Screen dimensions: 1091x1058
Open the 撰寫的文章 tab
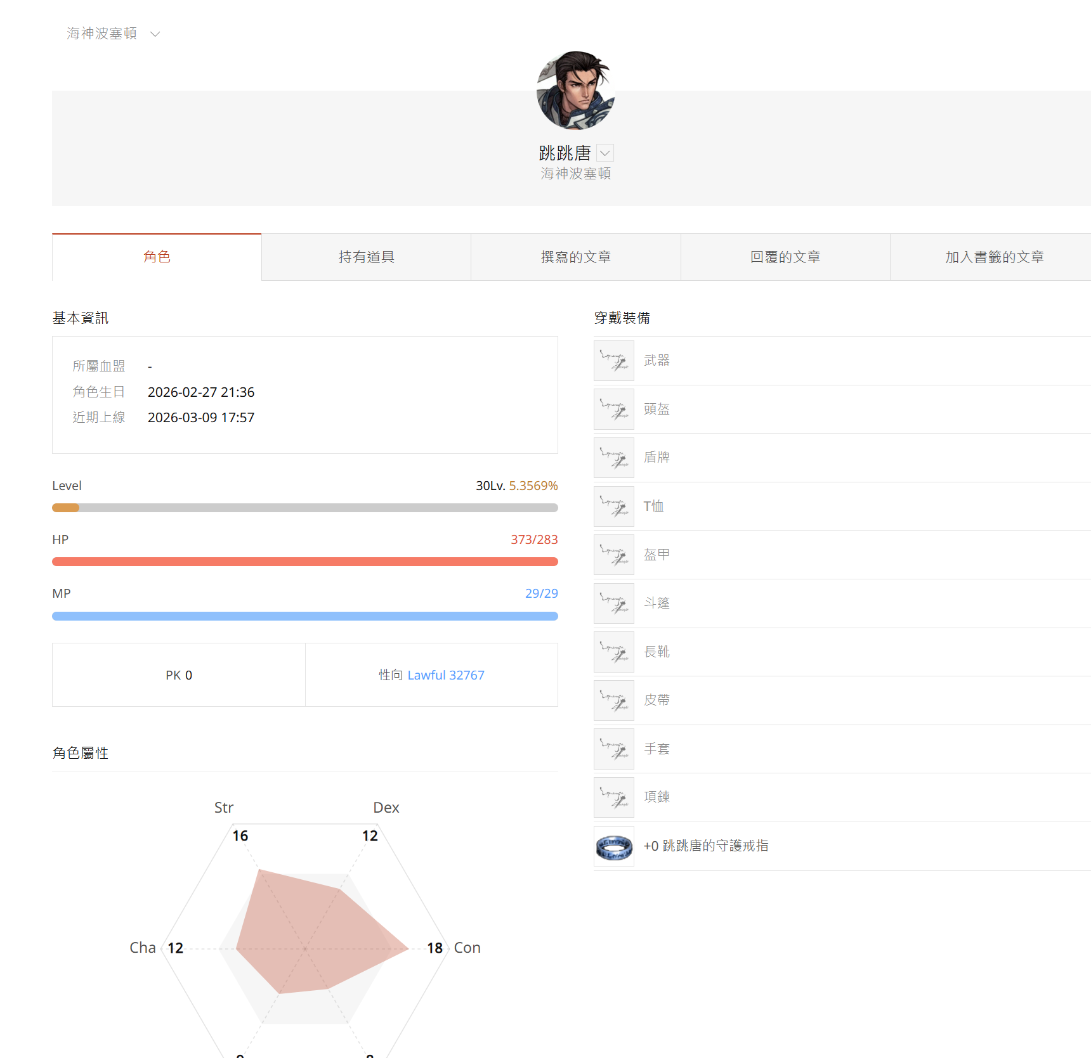575,257
